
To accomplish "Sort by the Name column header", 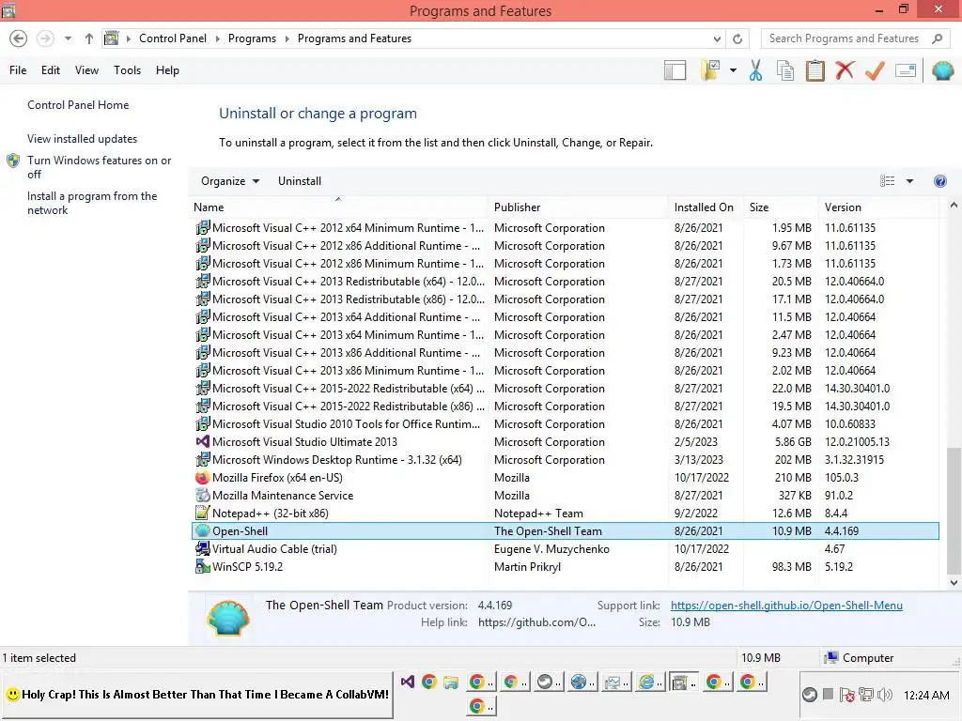I will pyautogui.click(x=339, y=207).
